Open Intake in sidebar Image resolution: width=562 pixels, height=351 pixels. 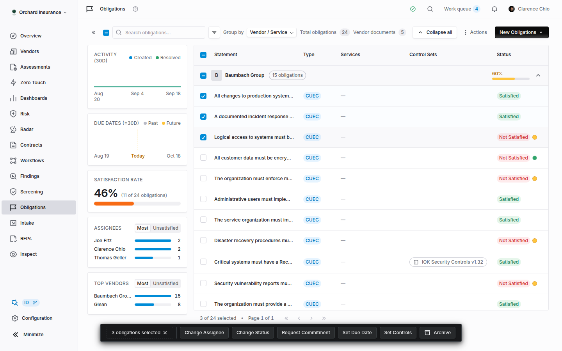click(39, 223)
